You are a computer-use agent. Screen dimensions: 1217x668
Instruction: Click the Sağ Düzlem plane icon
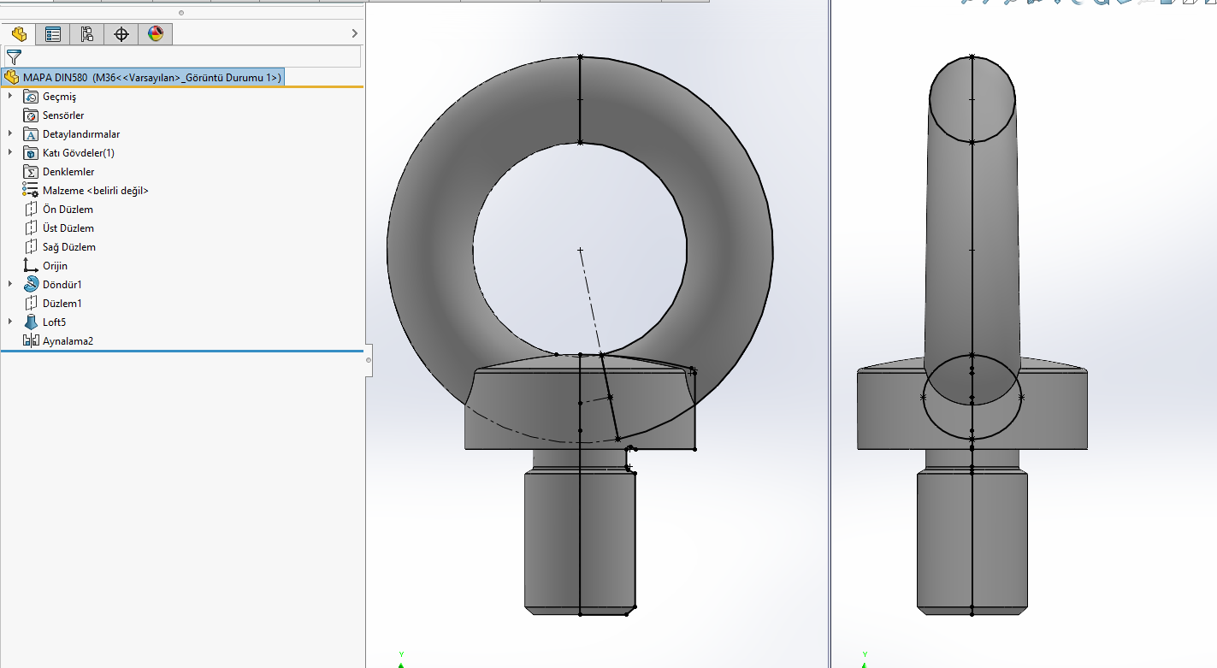(31, 247)
